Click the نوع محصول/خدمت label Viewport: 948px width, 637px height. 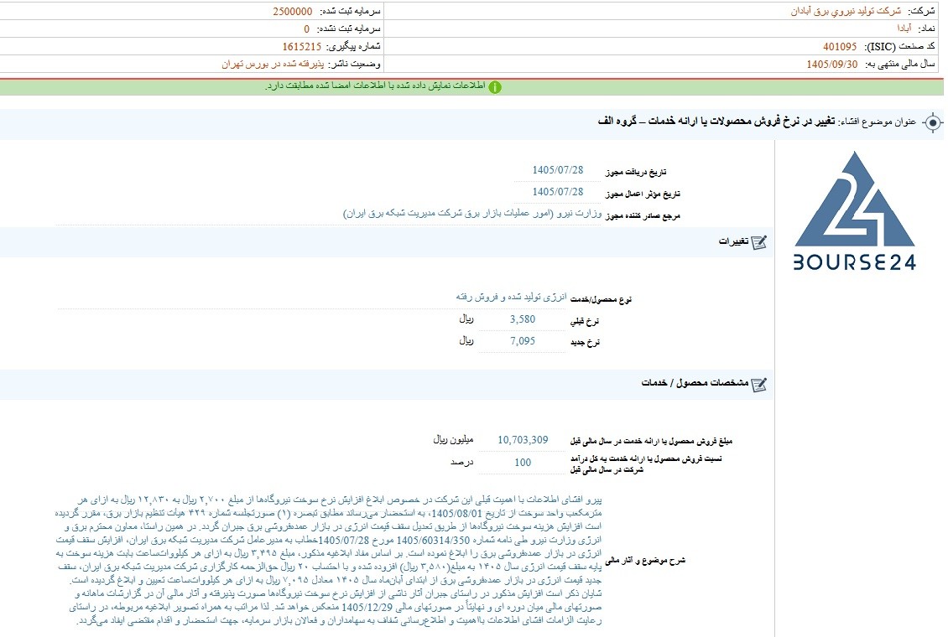coord(601,299)
